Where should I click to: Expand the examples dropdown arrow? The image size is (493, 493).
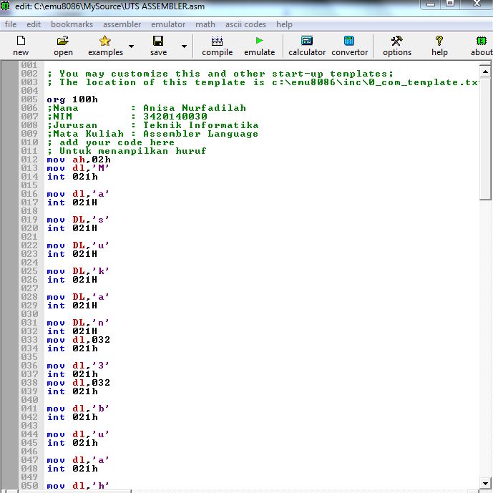[x=131, y=47]
